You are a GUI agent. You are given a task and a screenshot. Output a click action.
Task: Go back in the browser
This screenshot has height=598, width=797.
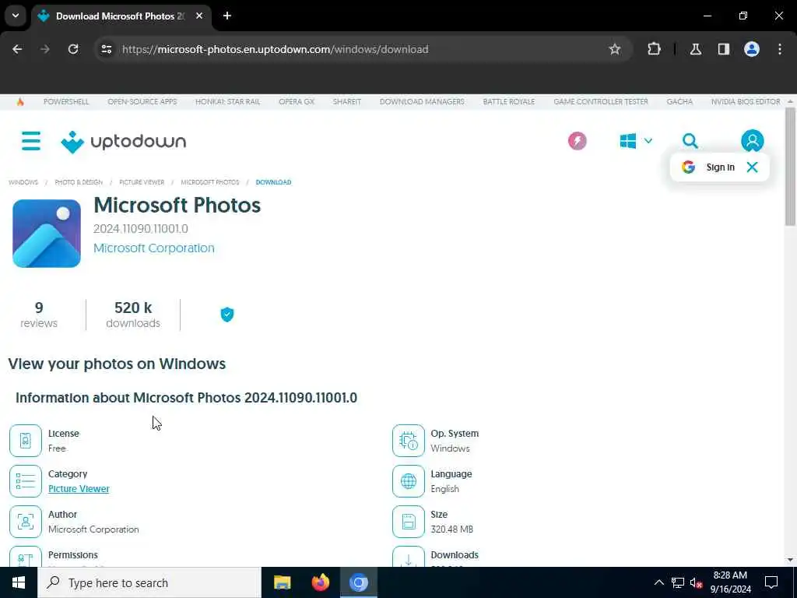click(x=17, y=49)
